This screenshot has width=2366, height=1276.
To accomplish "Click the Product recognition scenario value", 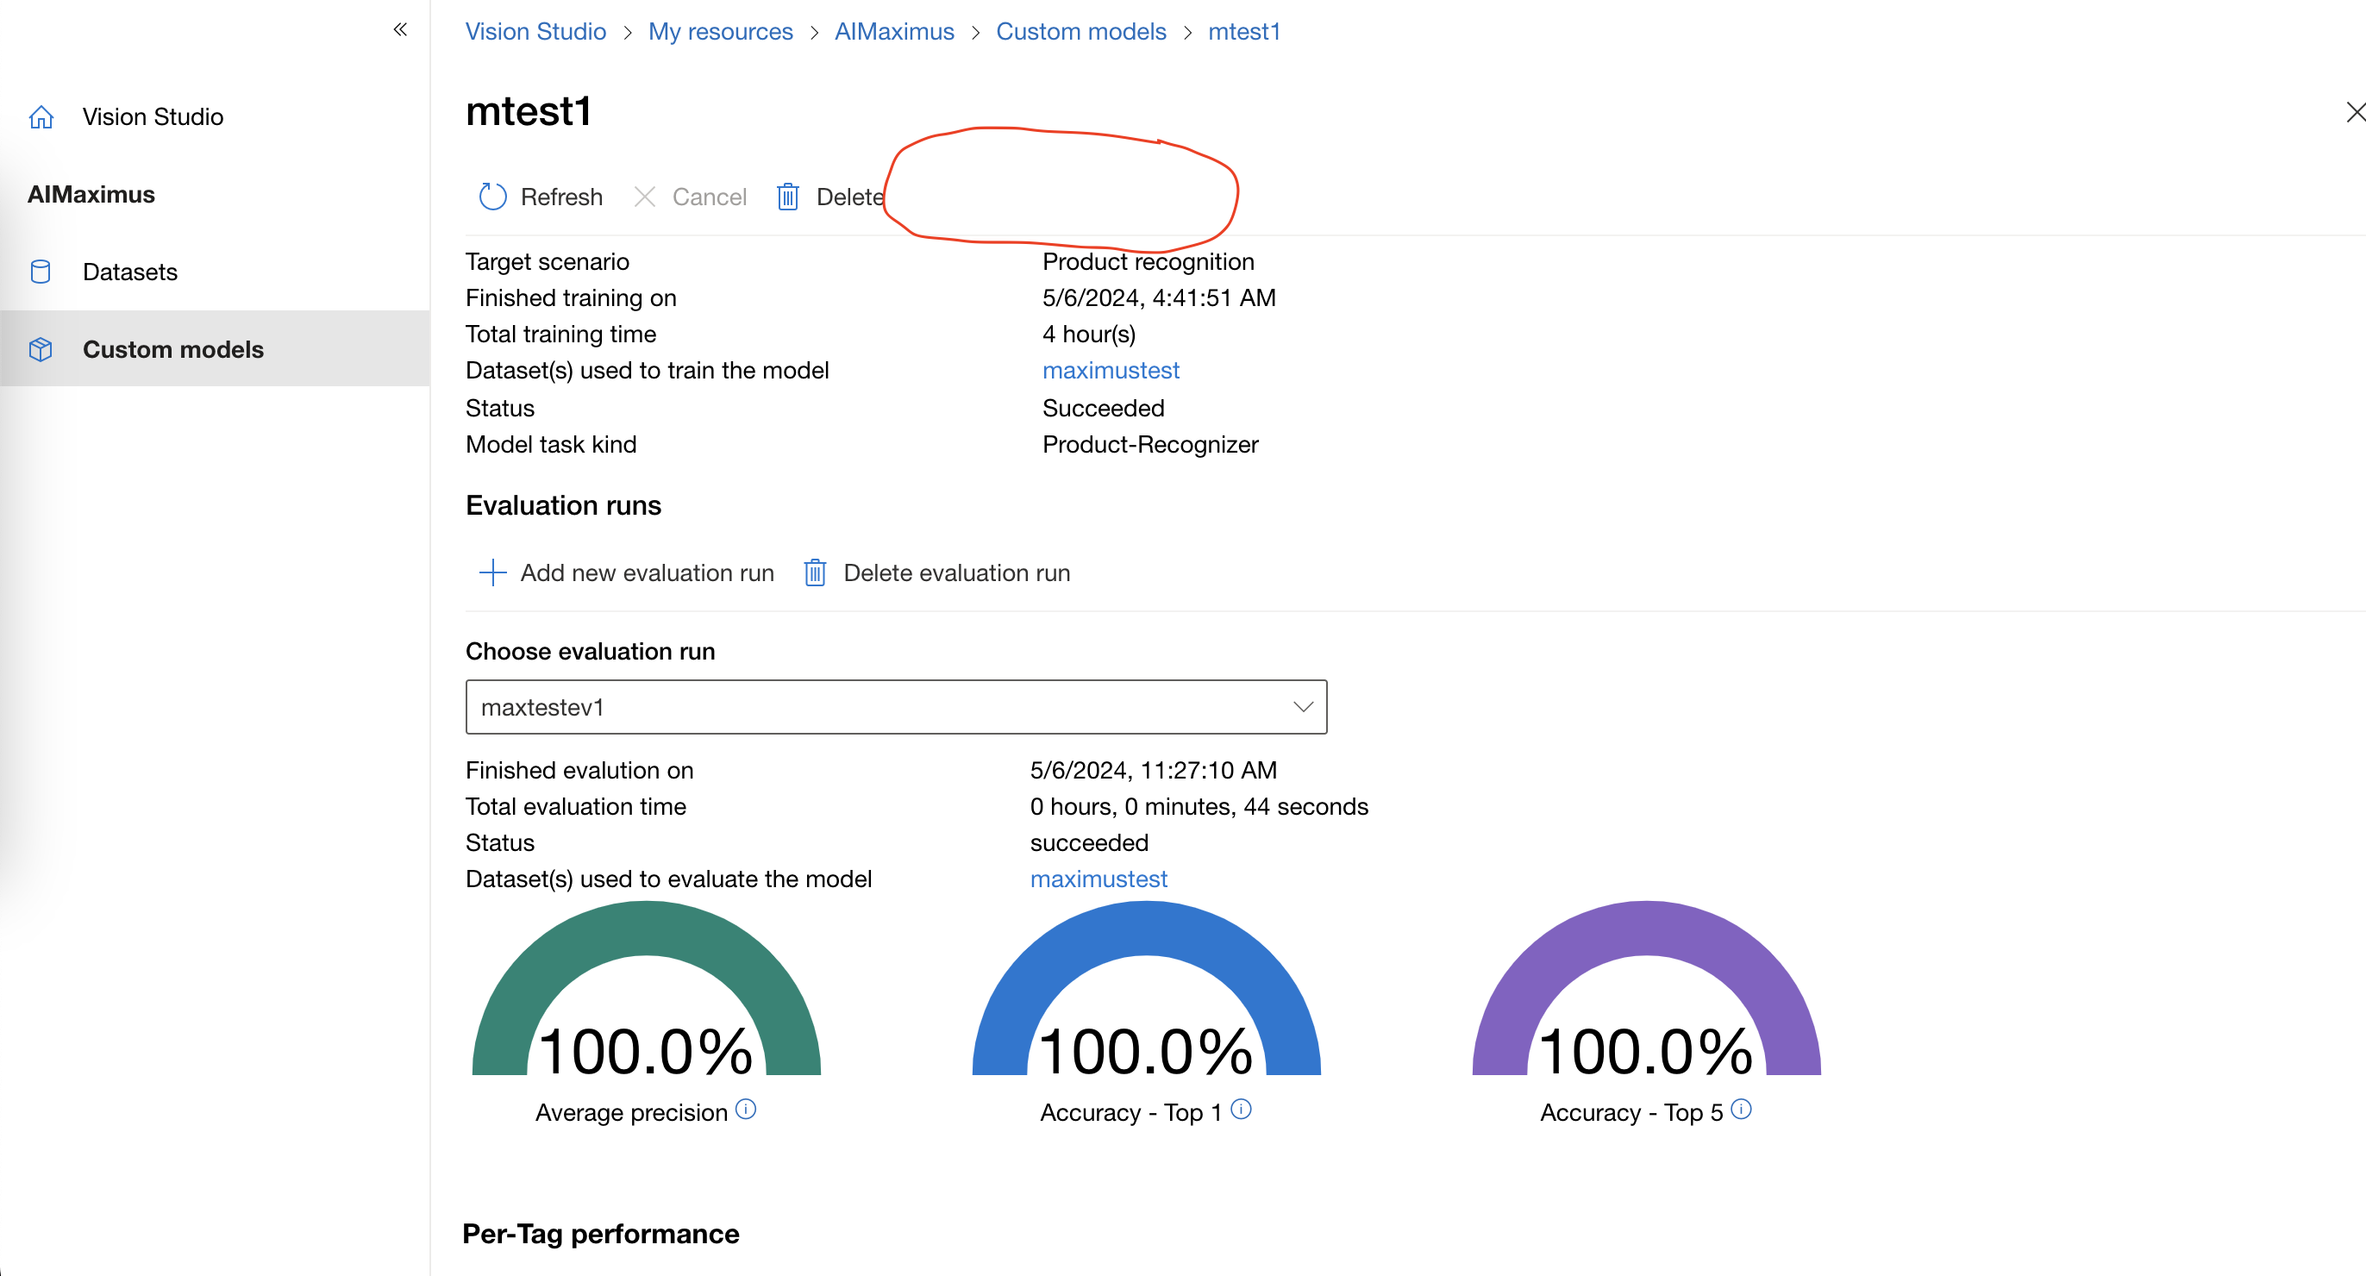I will (1149, 262).
